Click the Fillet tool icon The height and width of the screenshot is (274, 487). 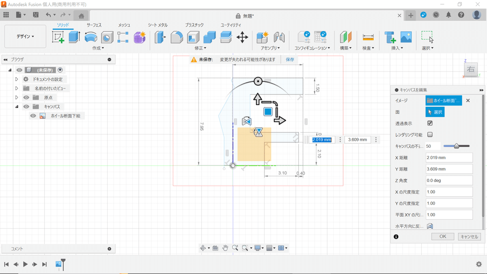177,37
